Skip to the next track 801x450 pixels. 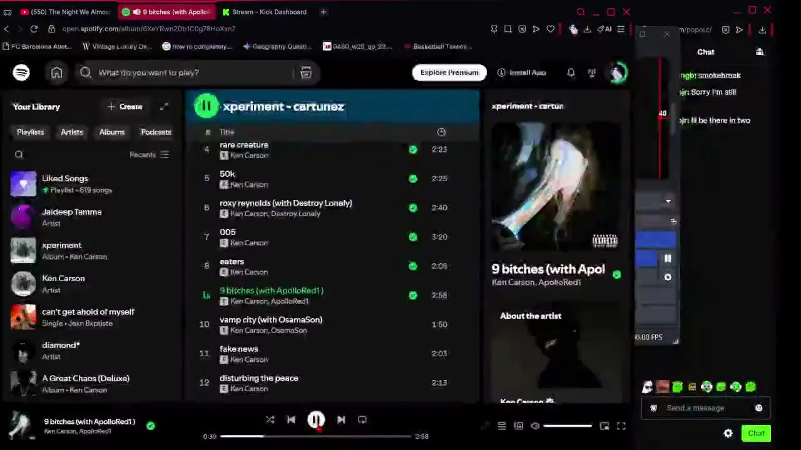[x=341, y=420]
